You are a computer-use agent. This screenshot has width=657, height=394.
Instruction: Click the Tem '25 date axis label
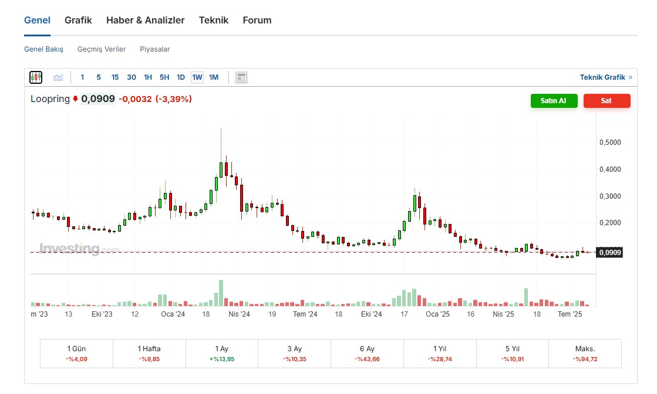click(570, 314)
